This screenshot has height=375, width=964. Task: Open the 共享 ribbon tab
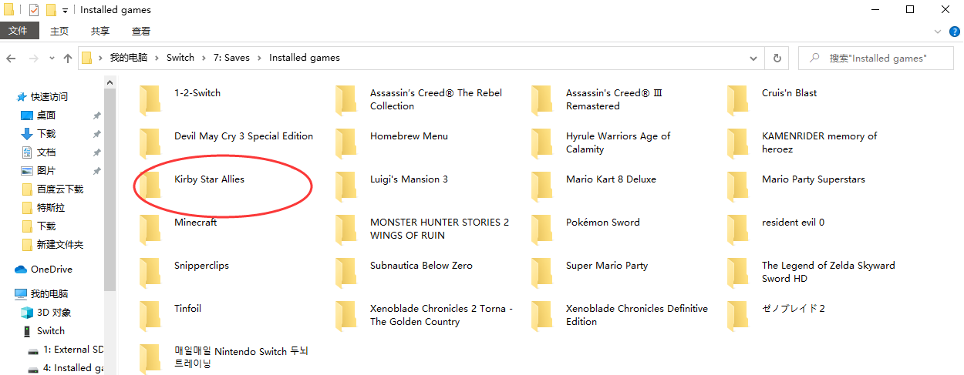click(100, 32)
